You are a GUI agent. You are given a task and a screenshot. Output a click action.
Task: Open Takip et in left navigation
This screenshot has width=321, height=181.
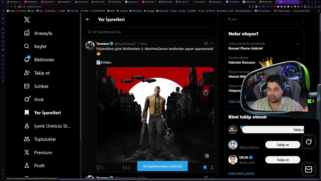(x=37, y=73)
